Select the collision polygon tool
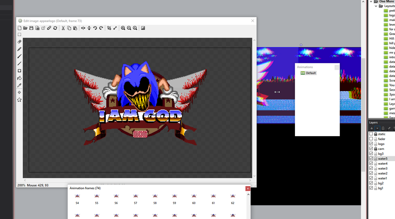Viewport: 395px width, 219px height. pos(19,100)
